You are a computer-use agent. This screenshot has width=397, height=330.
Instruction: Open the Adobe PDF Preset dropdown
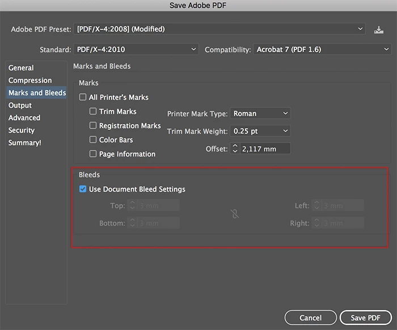219,29
